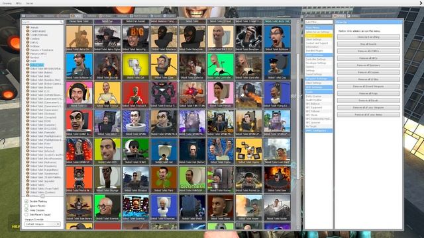
Task: Open the Installed Plugins entry
Action: (319, 51)
